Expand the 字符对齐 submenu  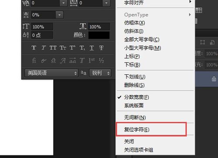pyautogui.click(x=155, y=3)
